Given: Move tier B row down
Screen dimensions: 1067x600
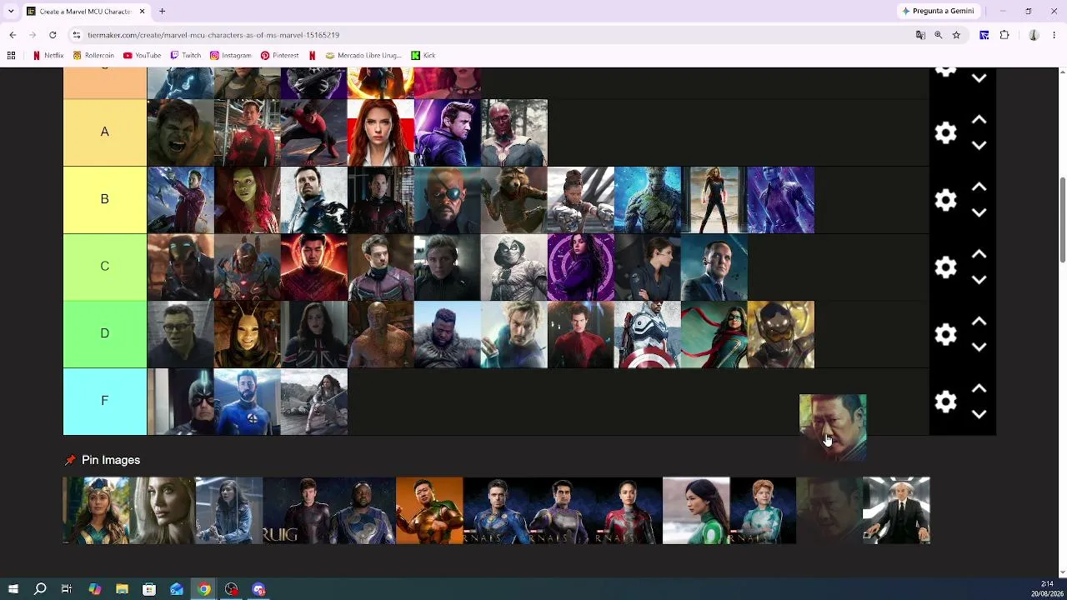Looking at the screenshot, I should (979, 213).
